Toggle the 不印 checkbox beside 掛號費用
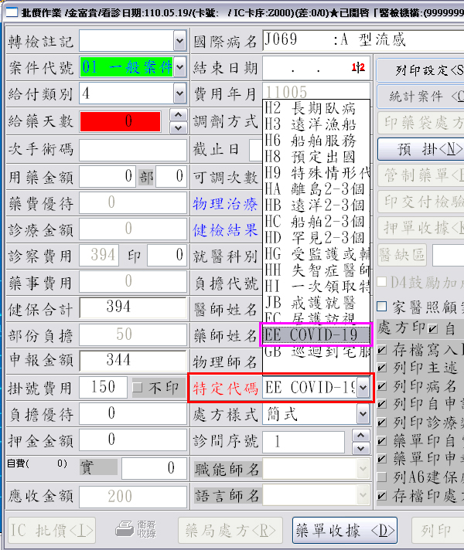This screenshot has height=550, width=464. coord(138,387)
